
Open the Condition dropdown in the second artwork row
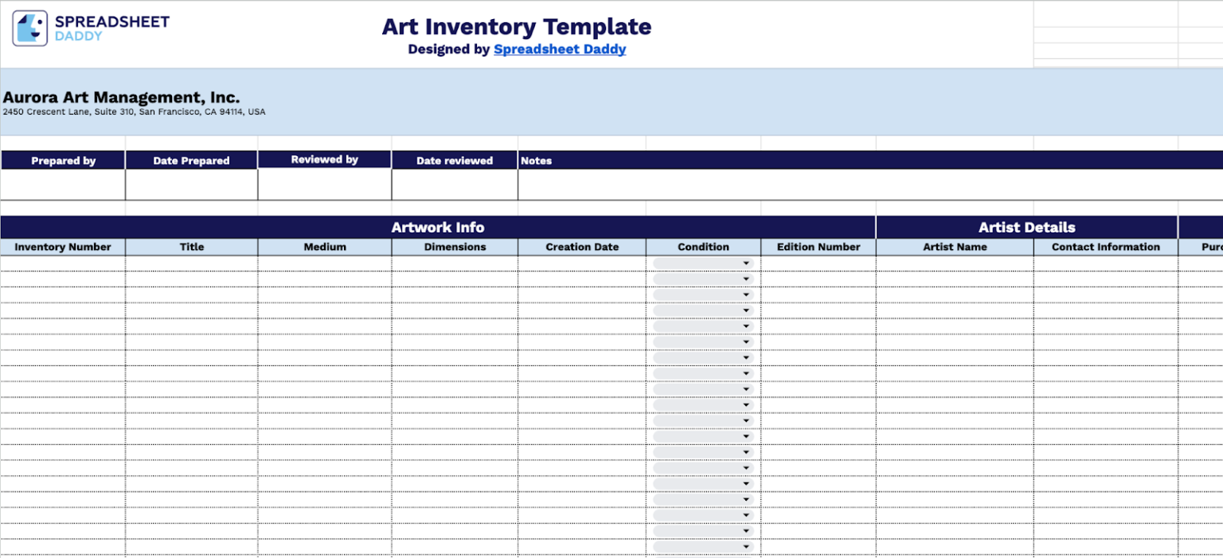[x=746, y=279]
